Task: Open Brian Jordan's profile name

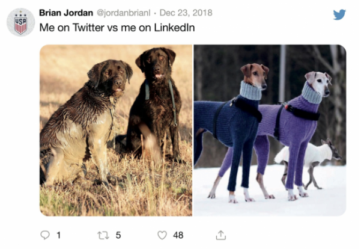Action: coord(66,13)
